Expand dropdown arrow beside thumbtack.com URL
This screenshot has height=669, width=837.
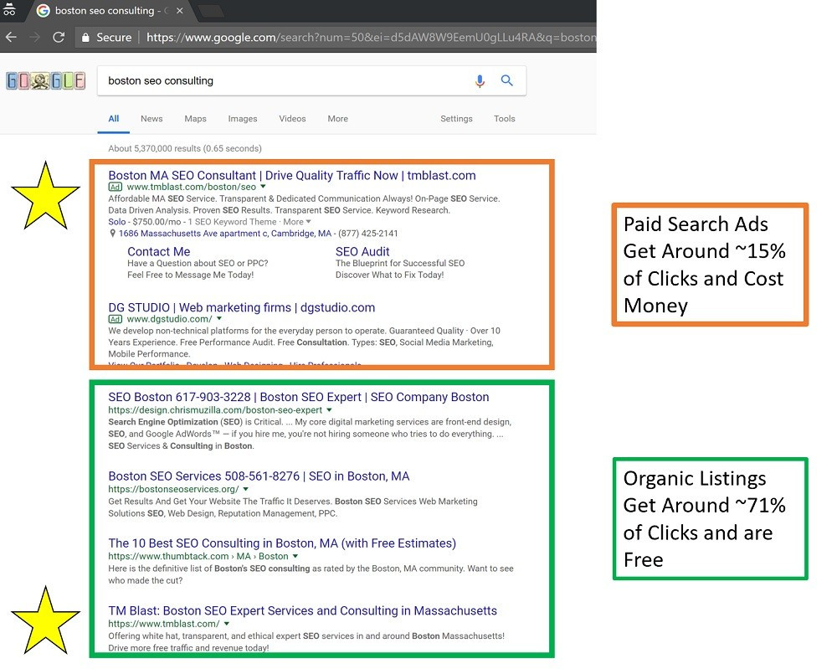coord(295,556)
